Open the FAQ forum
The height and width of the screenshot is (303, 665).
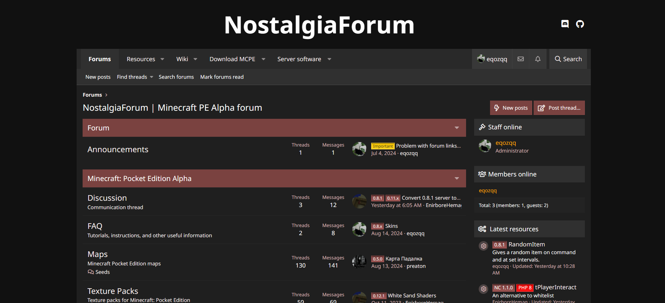tap(95, 226)
